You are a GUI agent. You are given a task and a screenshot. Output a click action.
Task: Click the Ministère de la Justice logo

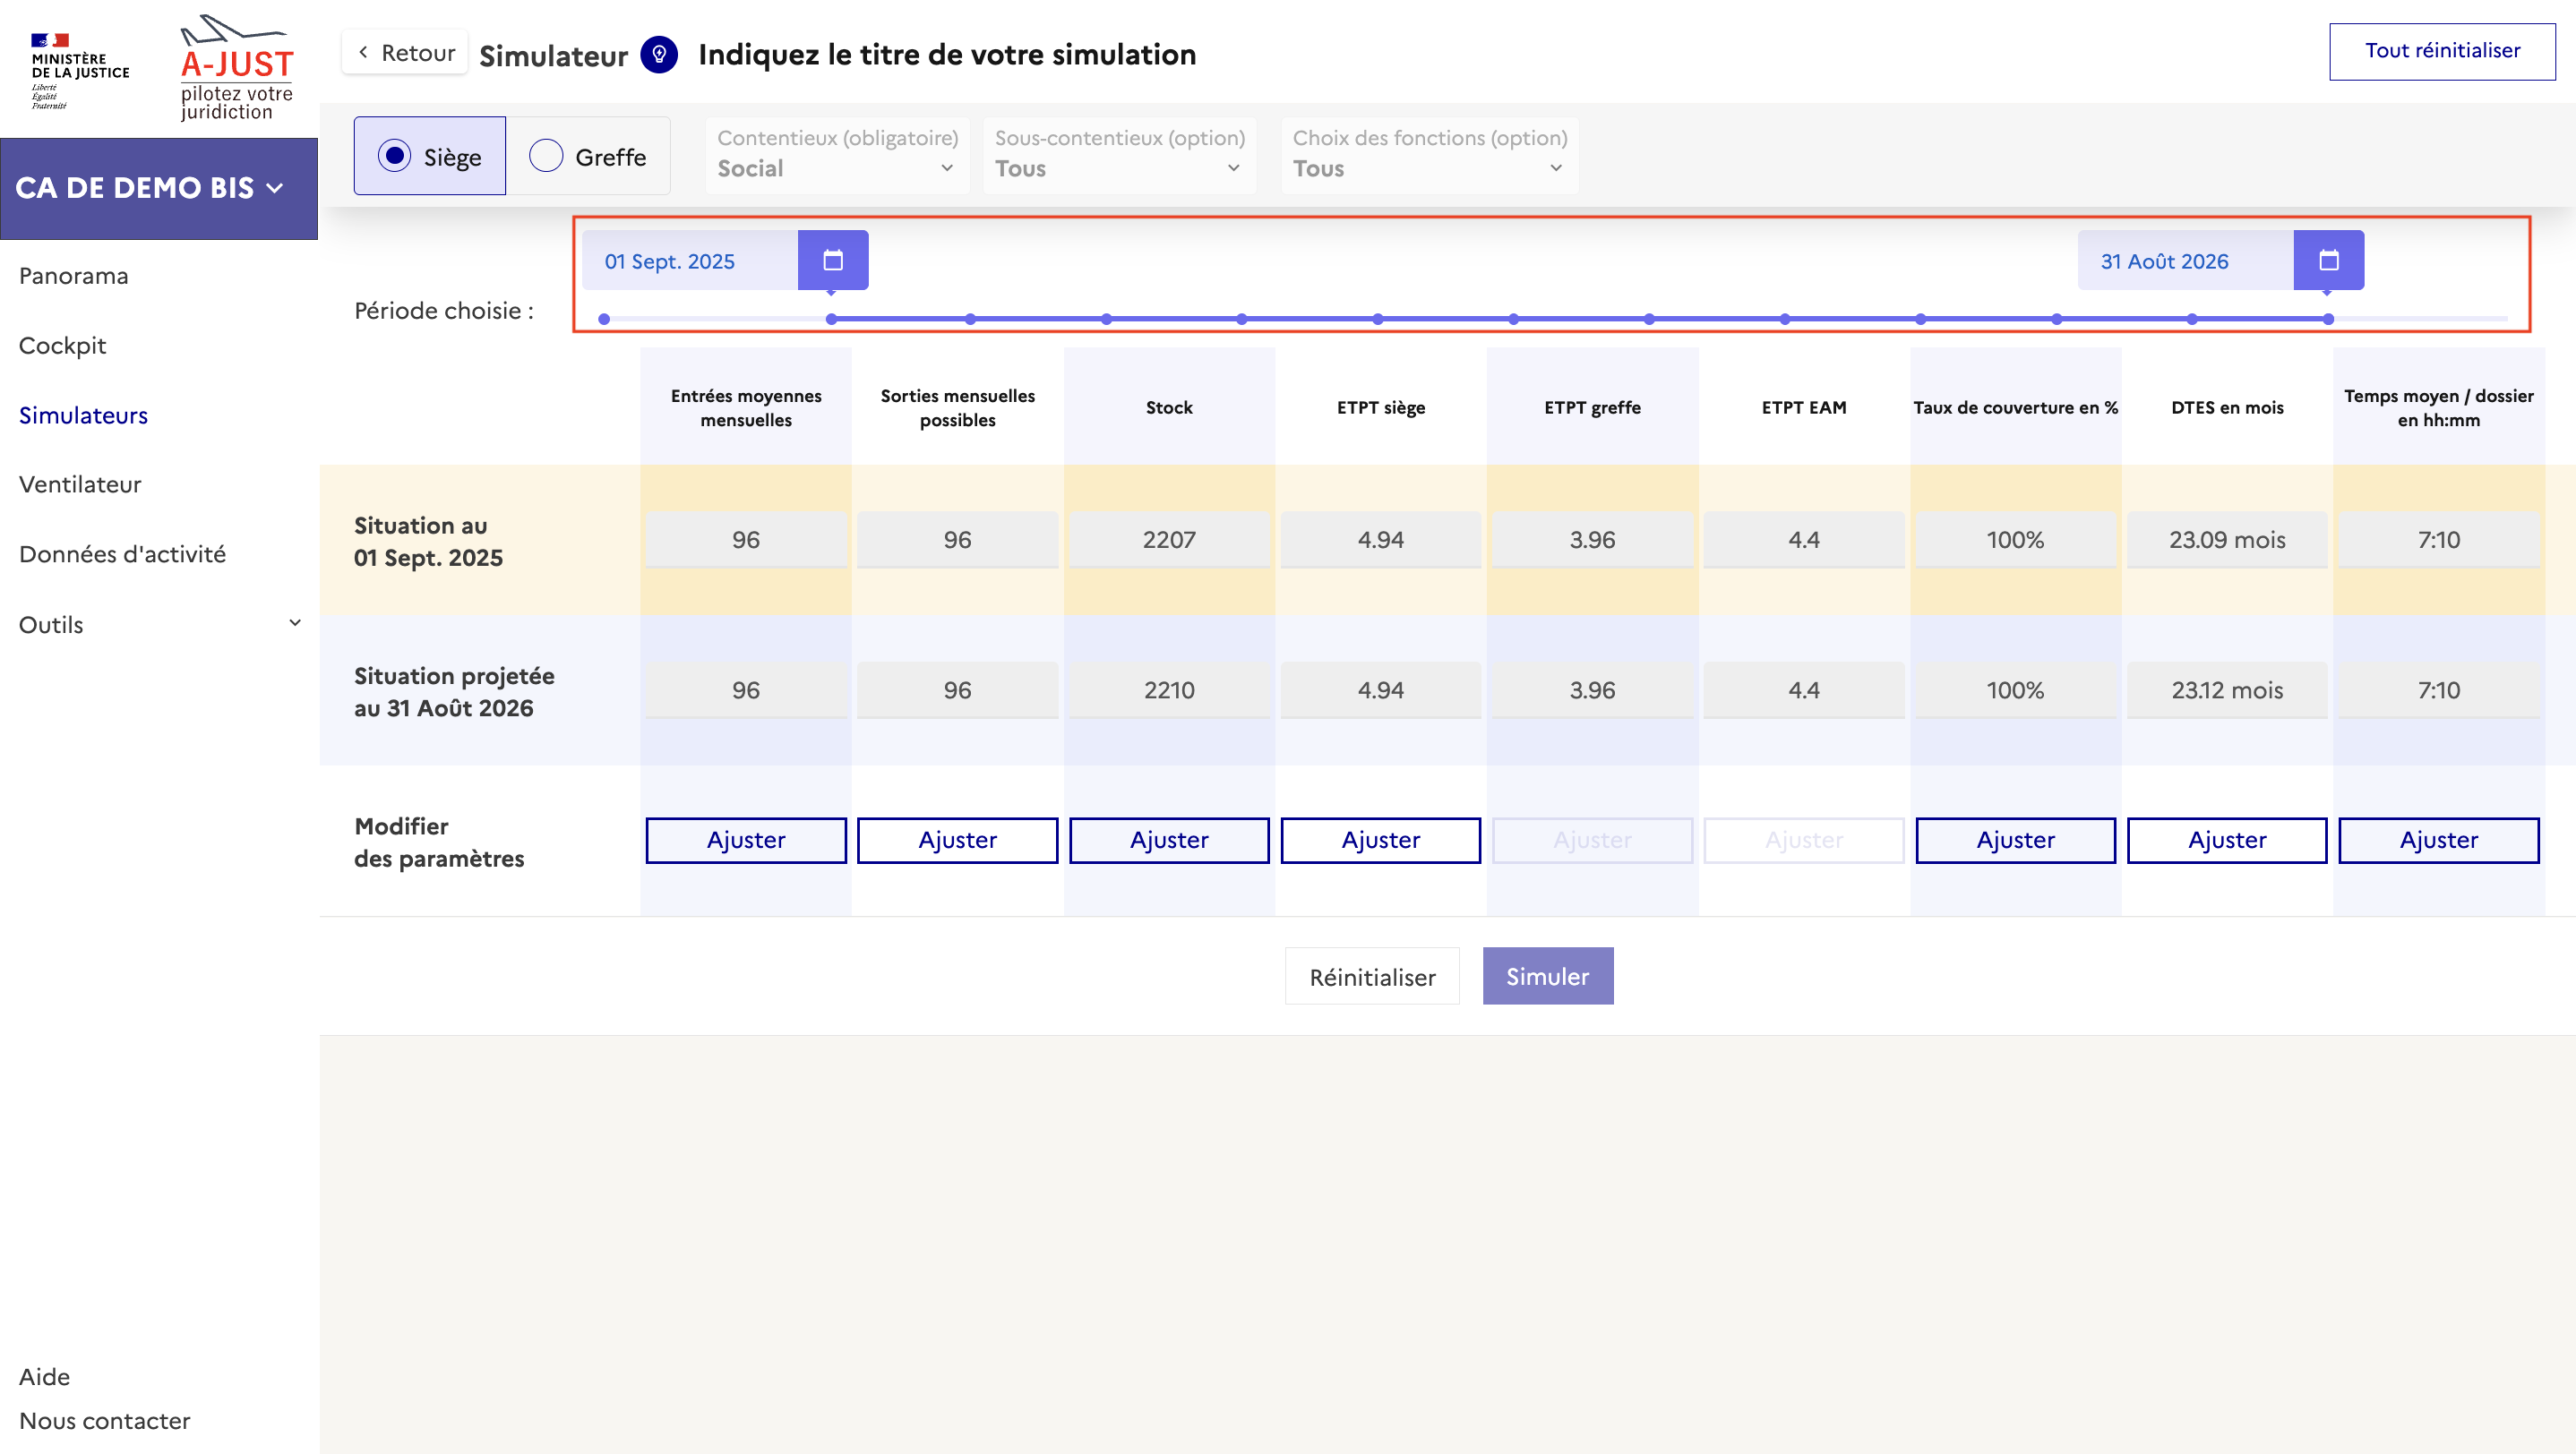point(78,70)
